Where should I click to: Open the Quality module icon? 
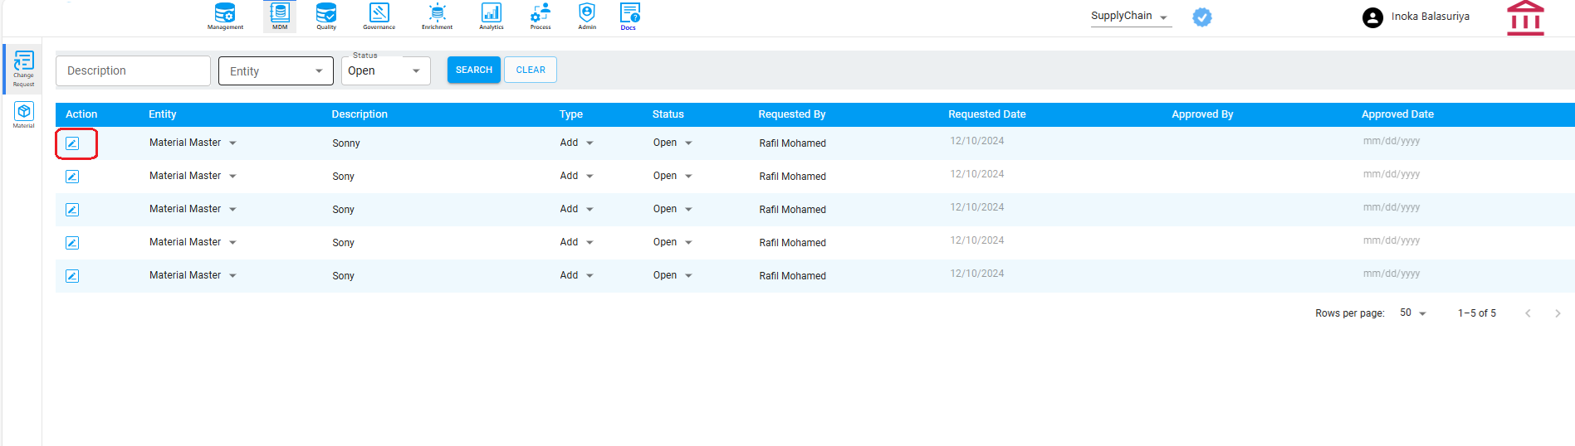(326, 16)
